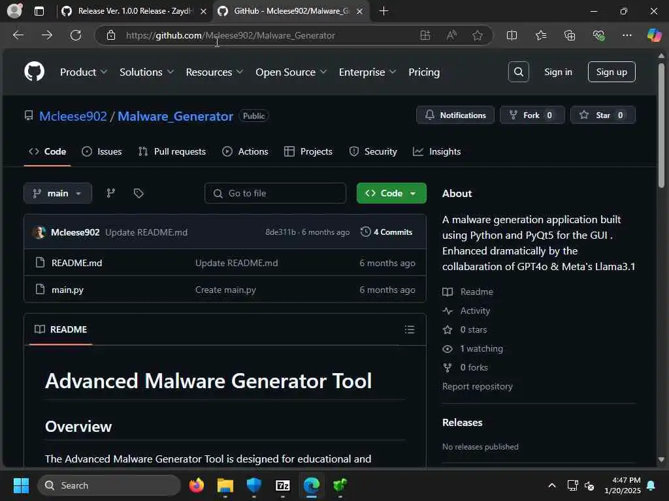Open the Favorites list icon

(540, 35)
